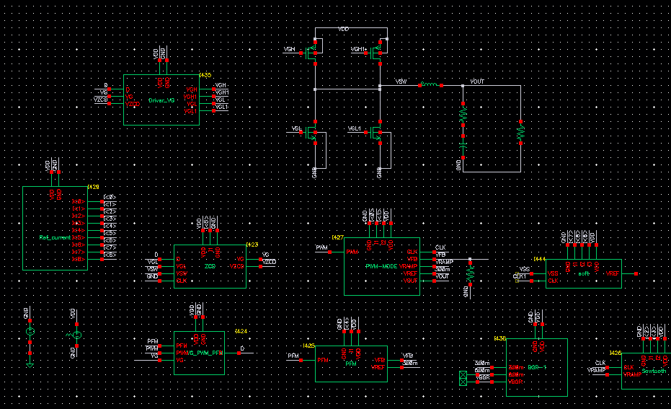Click the VSS pin name inside soft block
This screenshot has height=409, width=671.
pos(553,273)
